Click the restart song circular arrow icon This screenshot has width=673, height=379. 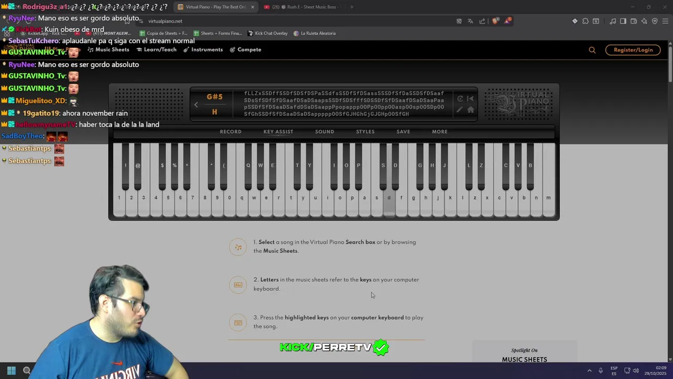pyautogui.click(x=460, y=98)
